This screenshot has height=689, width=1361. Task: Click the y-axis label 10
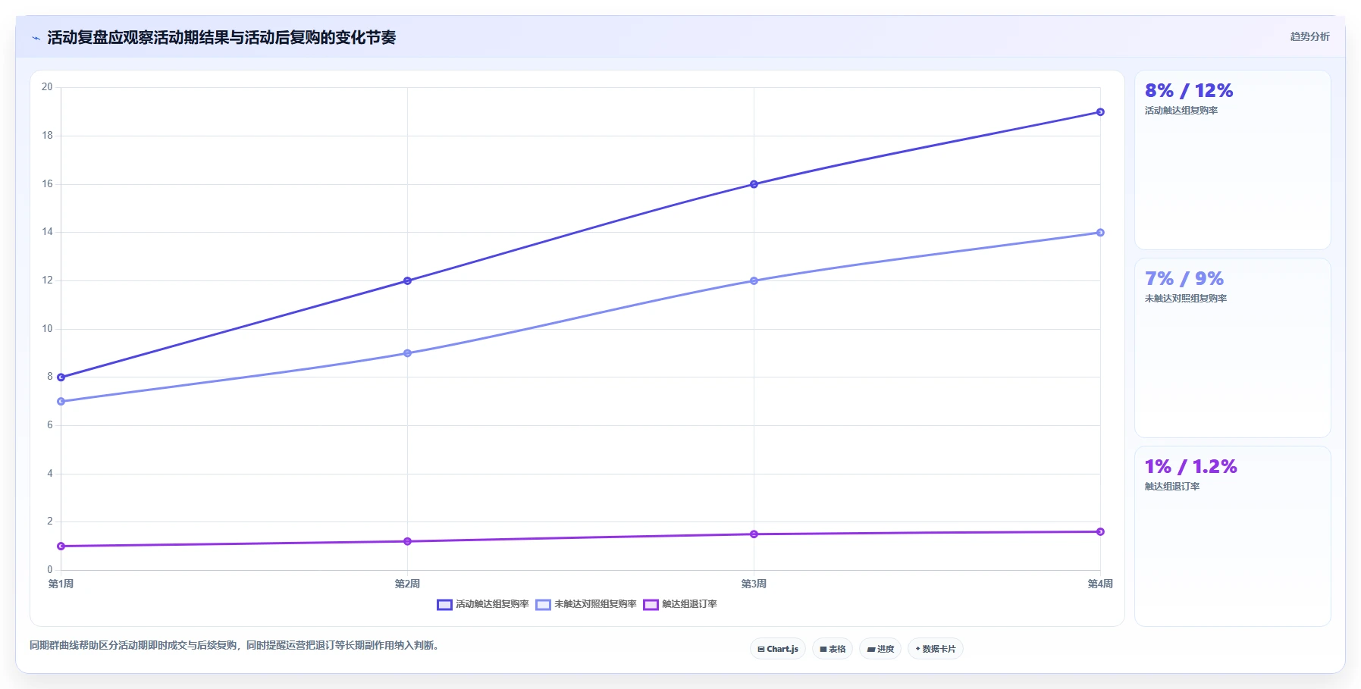pyautogui.click(x=47, y=329)
